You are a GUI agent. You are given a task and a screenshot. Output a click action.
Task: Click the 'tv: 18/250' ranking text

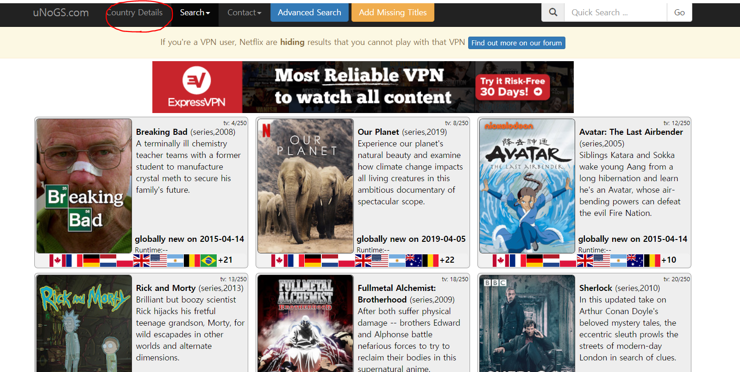coord(455,279)
